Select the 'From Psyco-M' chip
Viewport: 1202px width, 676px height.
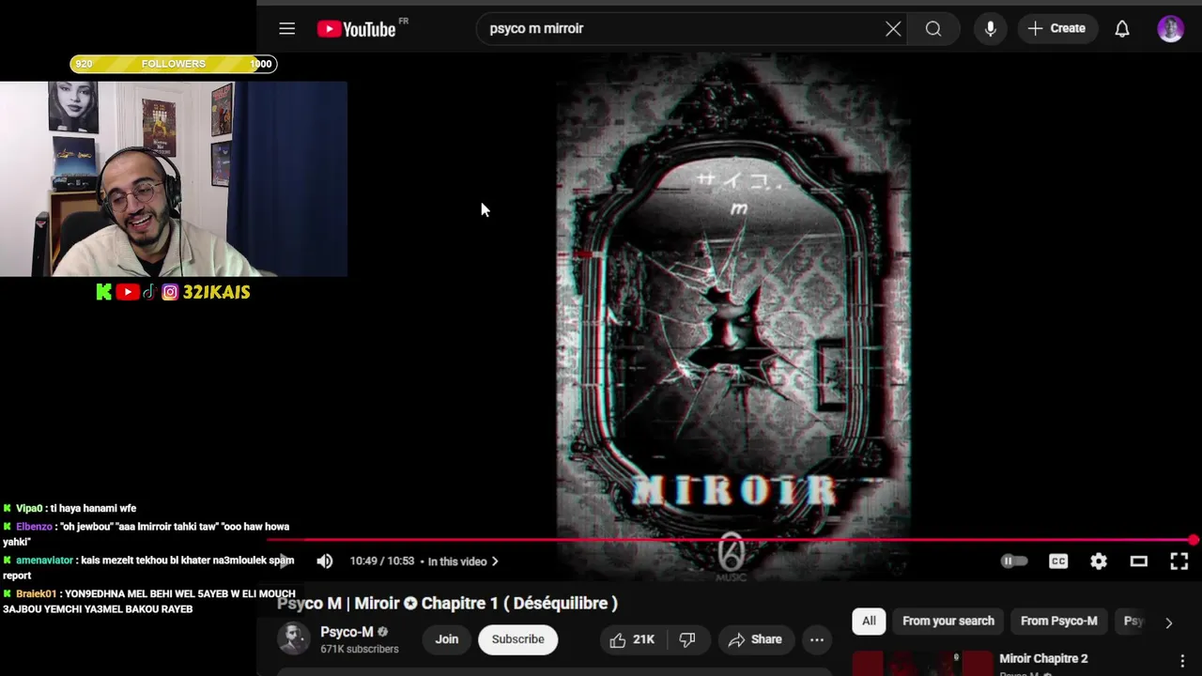point(1058,621)
